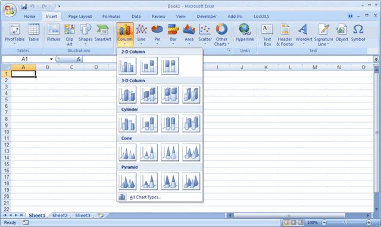
Task: Enable Page Break Preview view
Action: coord(301,222)
